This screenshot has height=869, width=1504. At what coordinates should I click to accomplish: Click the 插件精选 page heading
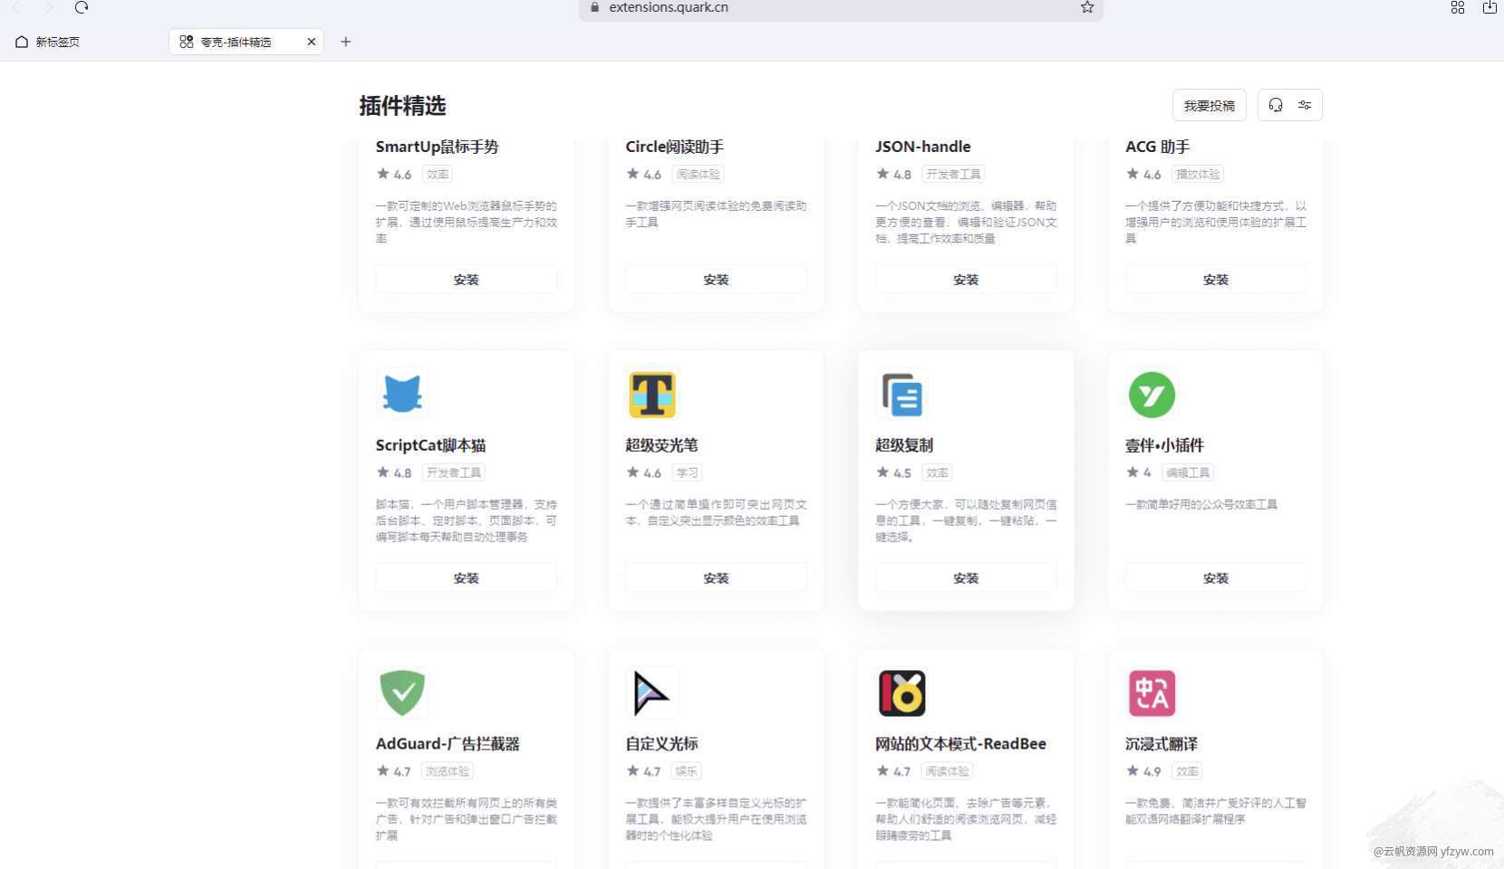[402, 106]
